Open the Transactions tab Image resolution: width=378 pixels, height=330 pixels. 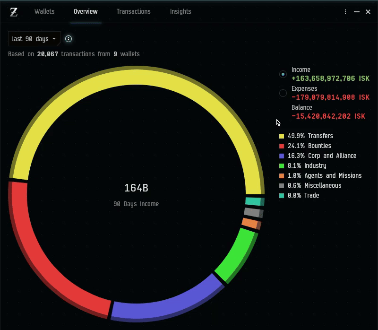tap(133, 11)
